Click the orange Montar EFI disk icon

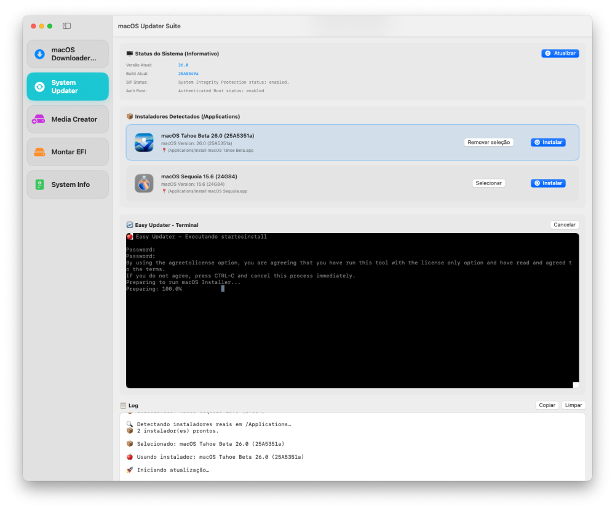(x=39, y=152)
